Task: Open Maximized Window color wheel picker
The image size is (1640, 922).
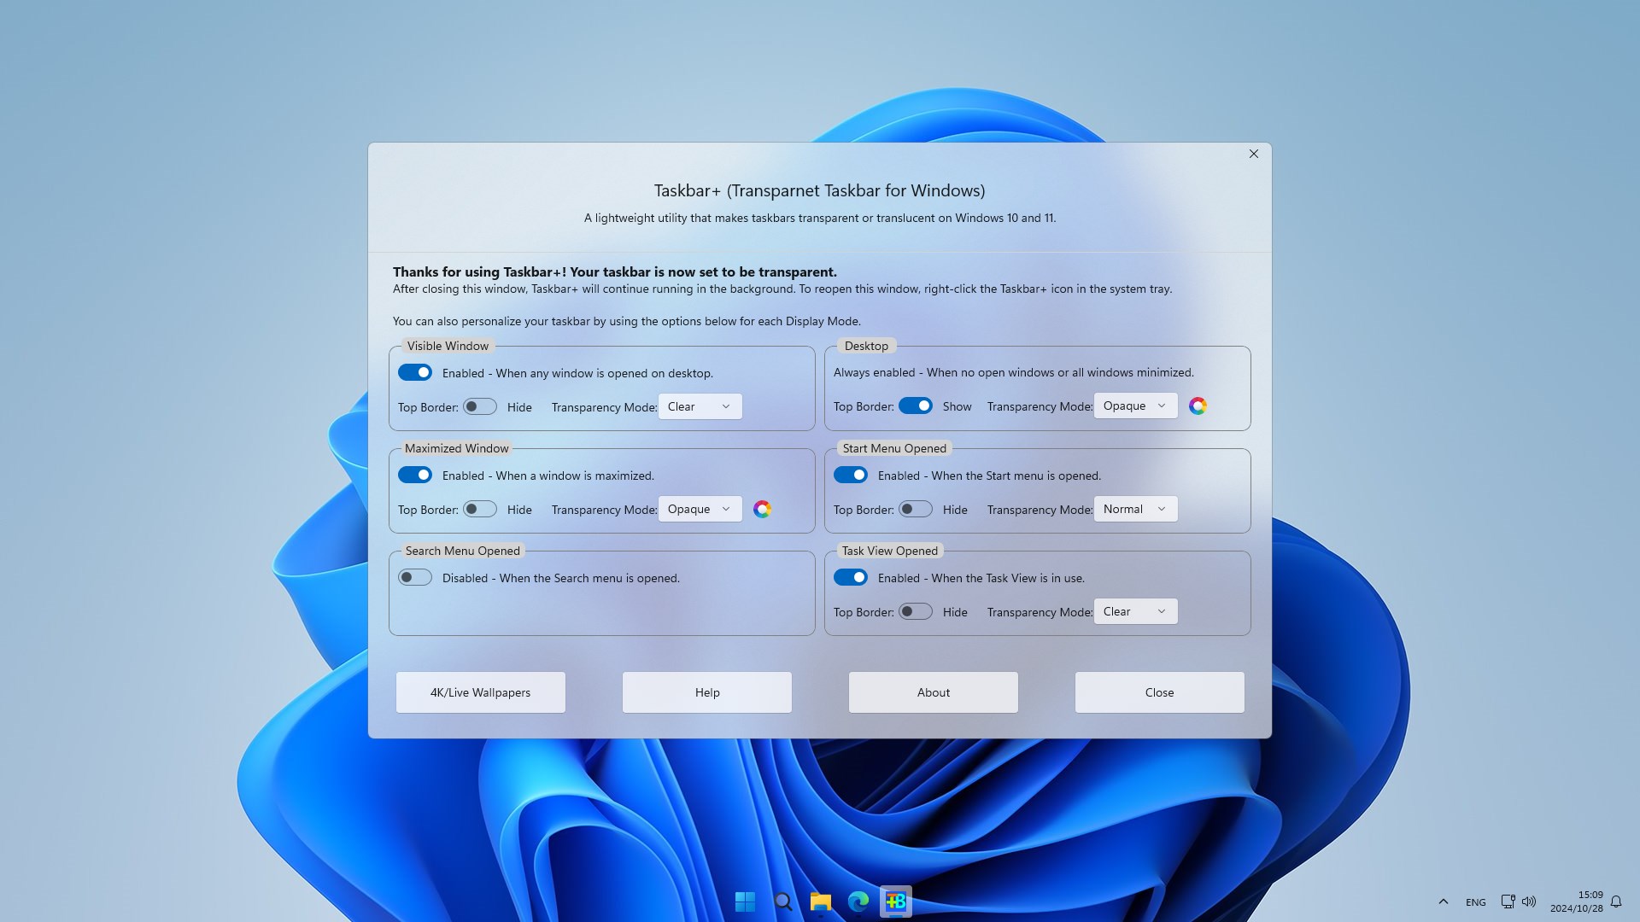Action: [x=763, y=509]
